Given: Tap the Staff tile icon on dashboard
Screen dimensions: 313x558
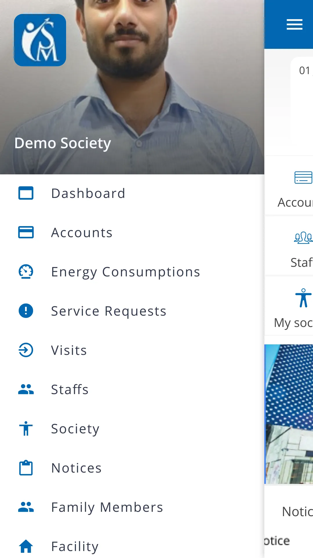Looking at the screenshot, I should pyautogui.click(x=303, y=238).
